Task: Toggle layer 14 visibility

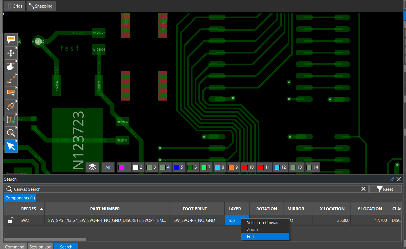Action: click(x=313, y=167)
